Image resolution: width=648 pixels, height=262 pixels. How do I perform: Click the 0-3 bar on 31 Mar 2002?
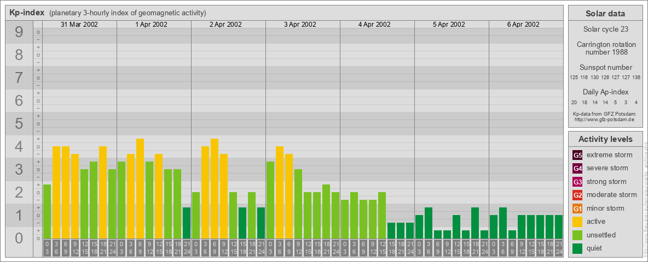[x=47, y=211]
